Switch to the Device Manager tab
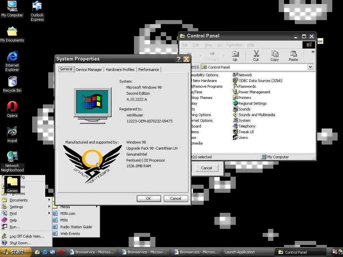The image size is (343, 257). coord(89,70)
